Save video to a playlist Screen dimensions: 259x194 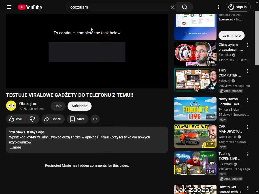pos(77,119)
